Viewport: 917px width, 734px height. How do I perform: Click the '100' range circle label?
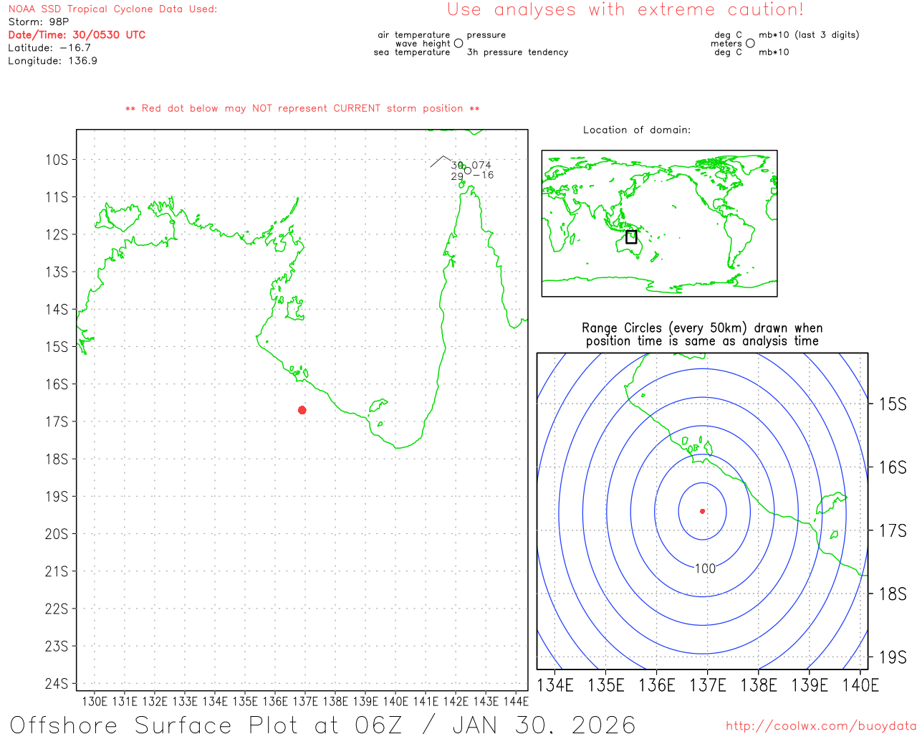[705, 568]
